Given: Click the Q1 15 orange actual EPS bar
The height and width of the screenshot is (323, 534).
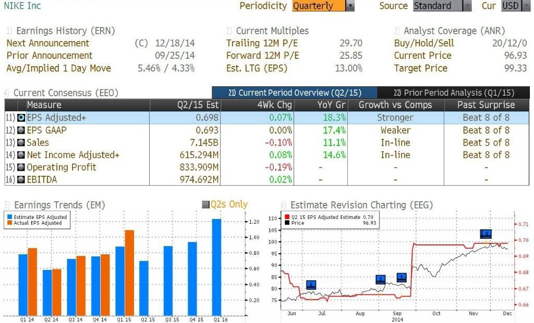Looking at the screenshot, I should pos(129,273).
